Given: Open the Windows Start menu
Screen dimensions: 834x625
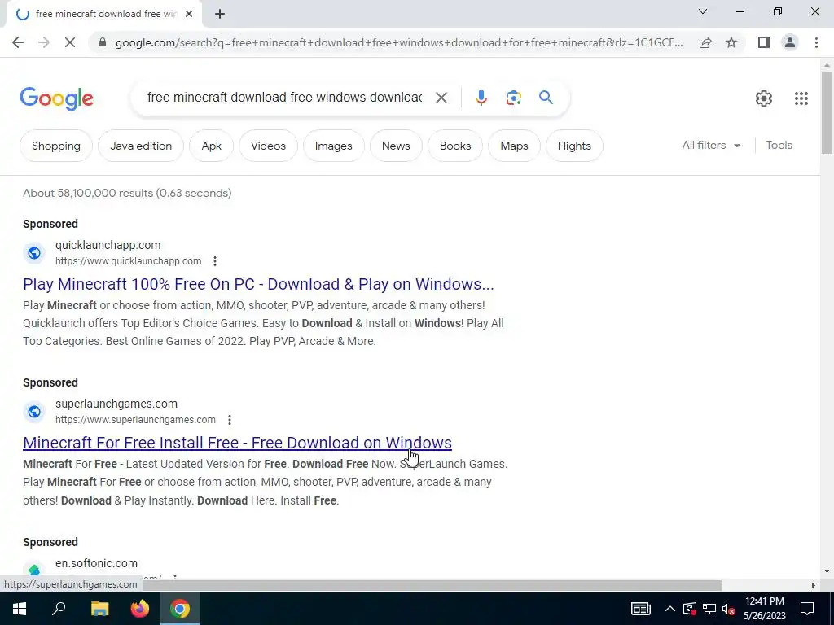Looking at the screenshot, I should pos(20,609).
